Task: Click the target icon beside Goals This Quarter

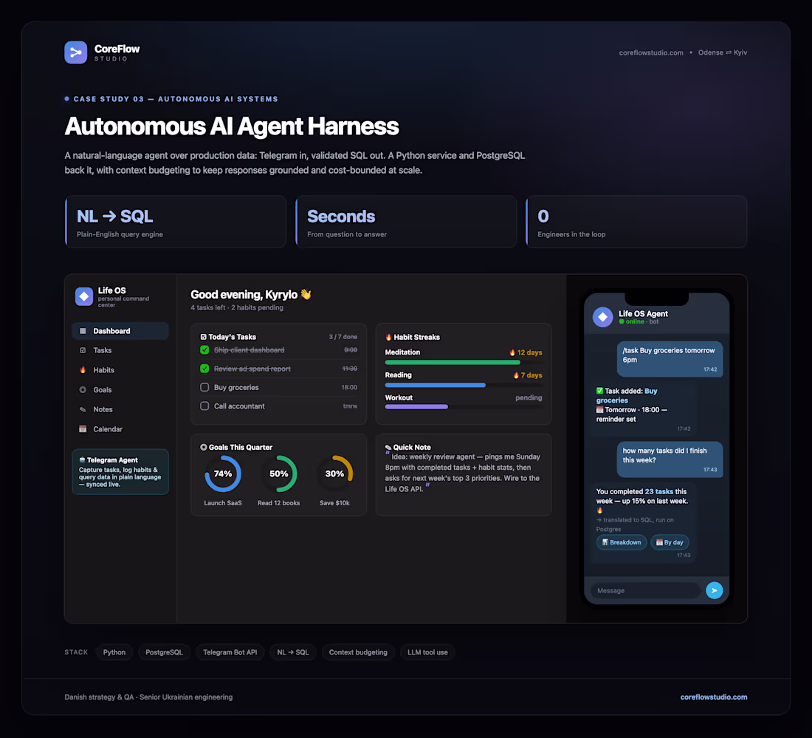Action: [x=204, y=447]
